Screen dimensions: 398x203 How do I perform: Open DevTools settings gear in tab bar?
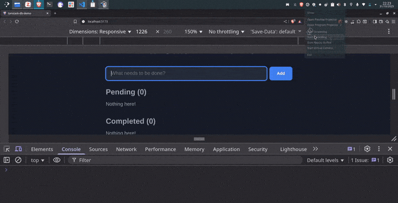367,149
